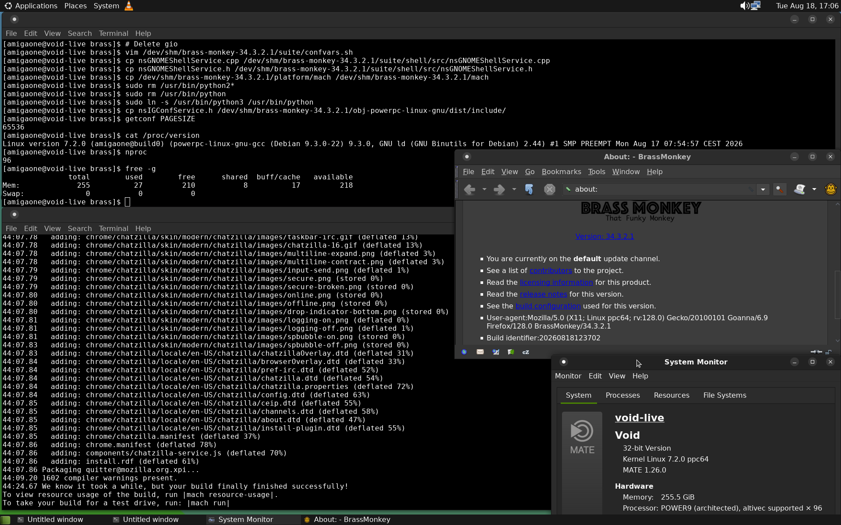The width and height of the screenshot is (841, 525).
Task: Go forward using BrassMonkey's Forward arrow
Action: click(x=499, y=189)
